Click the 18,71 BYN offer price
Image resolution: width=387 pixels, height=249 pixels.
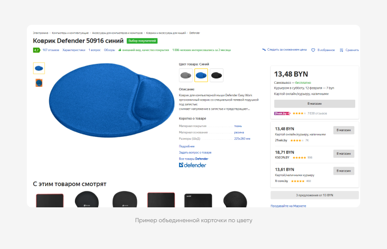point(285,152)
